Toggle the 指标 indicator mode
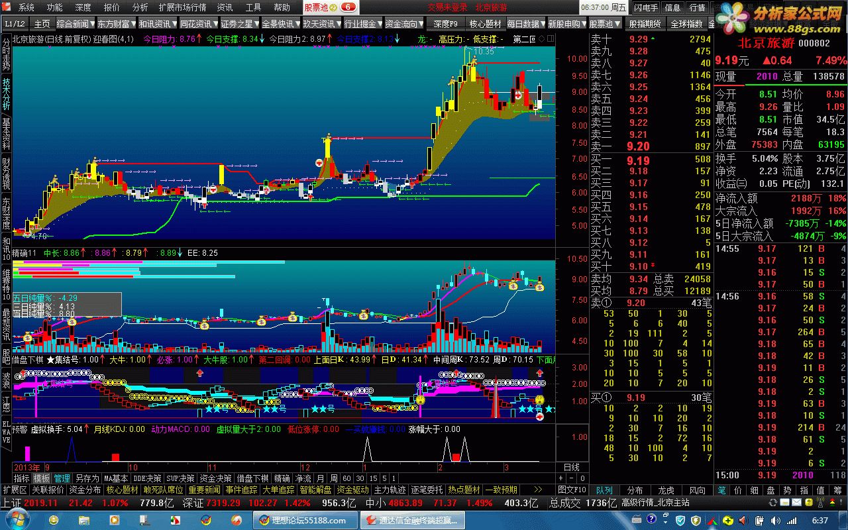The image size is (848, 530). (x=22, y=478)
